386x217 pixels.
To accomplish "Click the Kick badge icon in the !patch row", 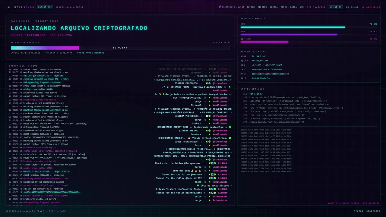I will pyautogui.click(x=209, y=197).
